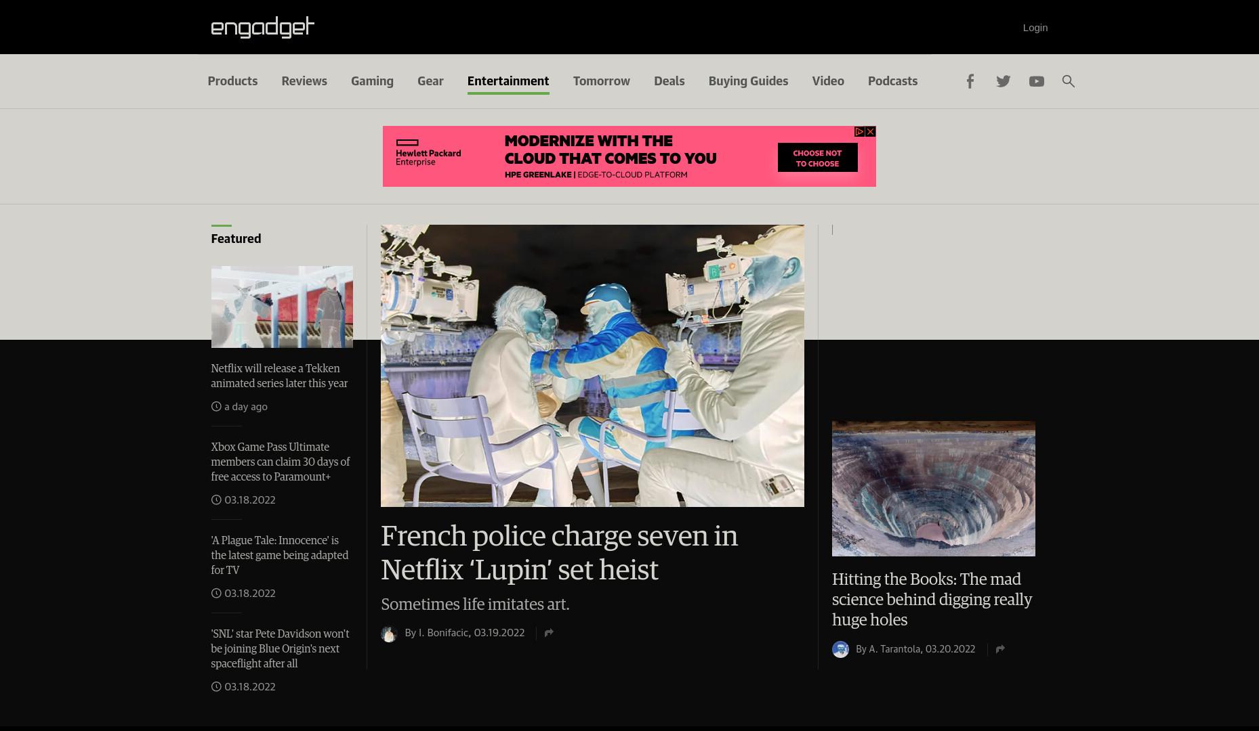Screen dimensions: 1259x731
Task: Go to the Gaming section
Action: tap(372, 81)
